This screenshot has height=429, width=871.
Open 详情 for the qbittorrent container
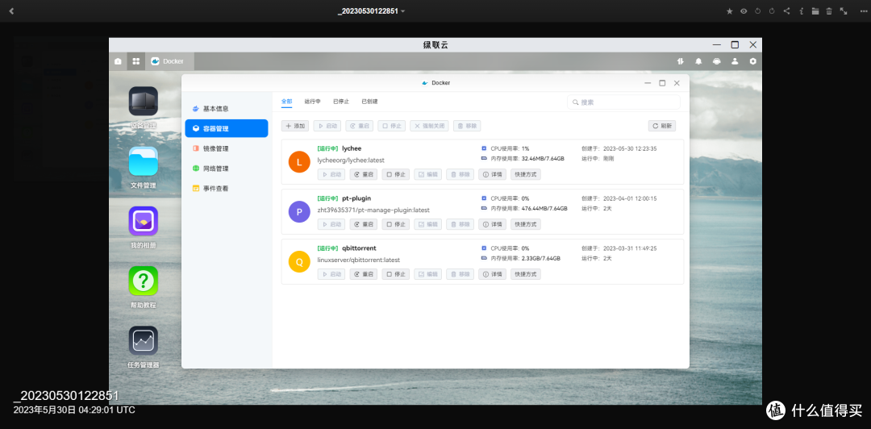(492, 274)
